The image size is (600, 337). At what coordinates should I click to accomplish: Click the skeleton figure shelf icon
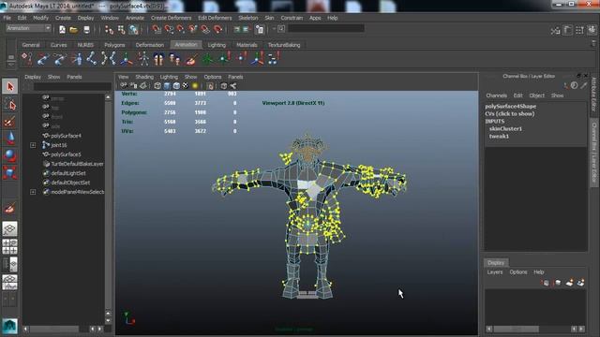143,59
